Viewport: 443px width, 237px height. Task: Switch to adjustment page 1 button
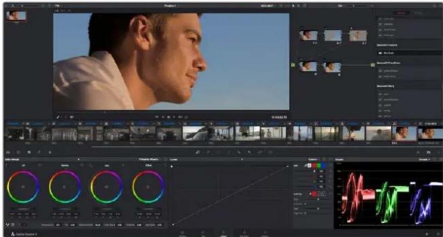19,225
